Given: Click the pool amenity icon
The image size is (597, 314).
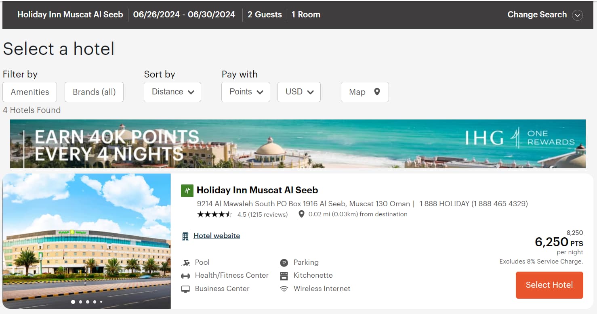Looking at the screenshot, I should tap(186, 263).
